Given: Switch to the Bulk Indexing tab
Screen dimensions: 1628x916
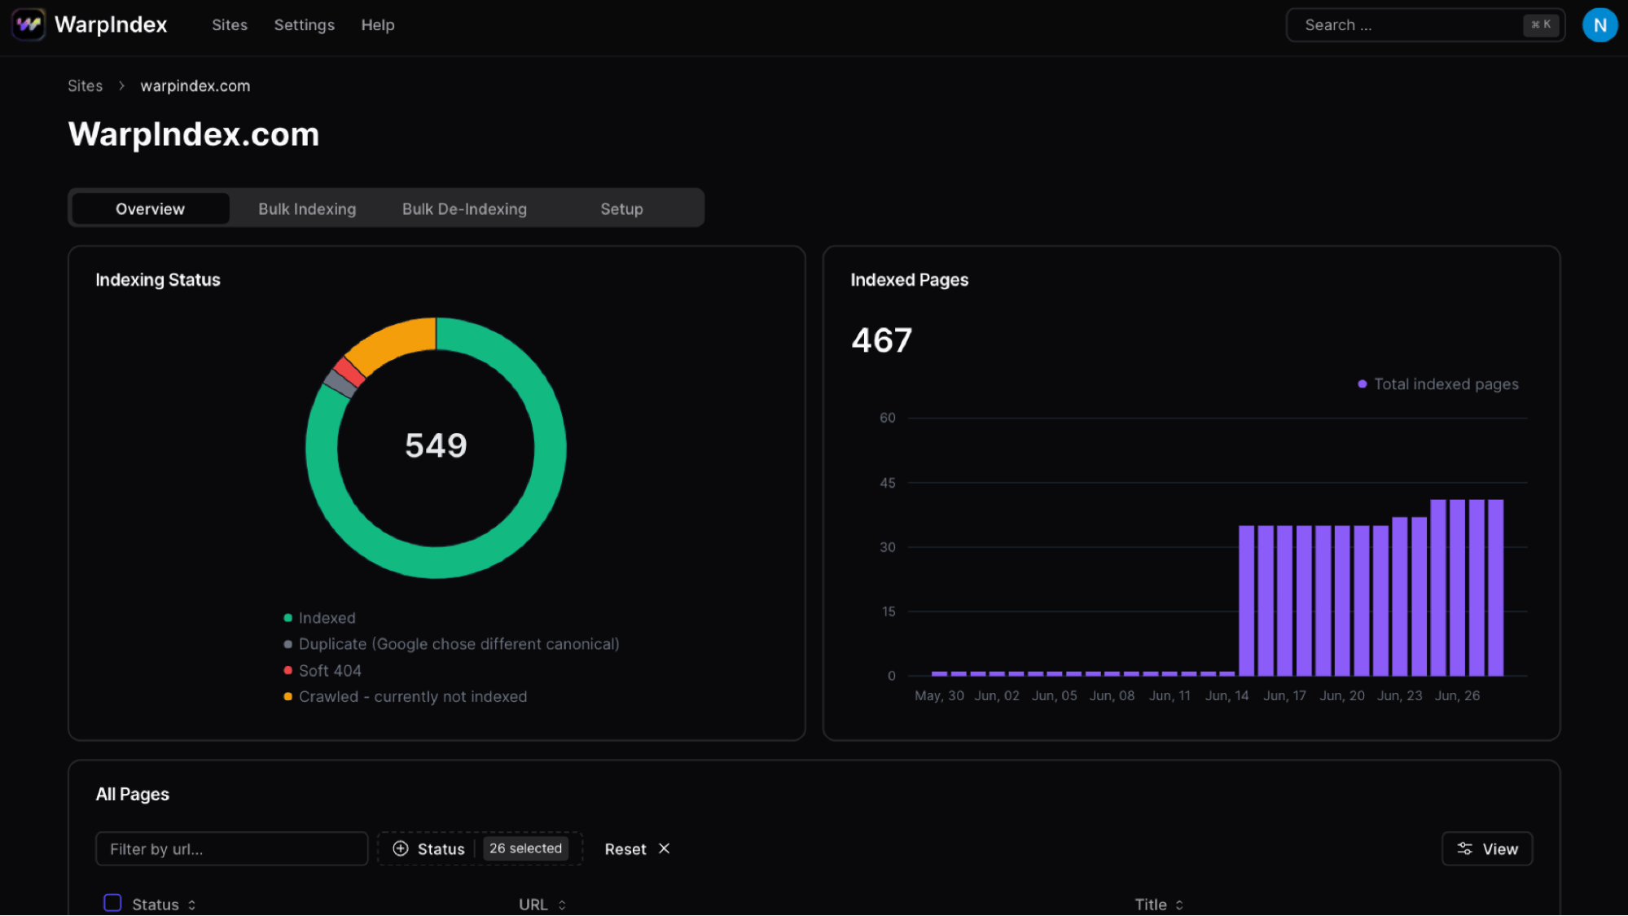Looking at the screenshot, I should pos(307,208).
